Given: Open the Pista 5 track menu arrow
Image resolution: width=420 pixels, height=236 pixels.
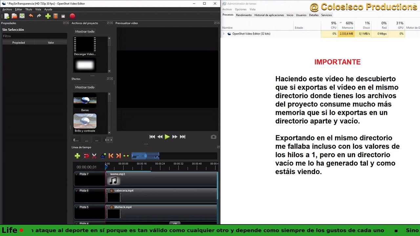Looking at the screenshot, I should point(76,207).
